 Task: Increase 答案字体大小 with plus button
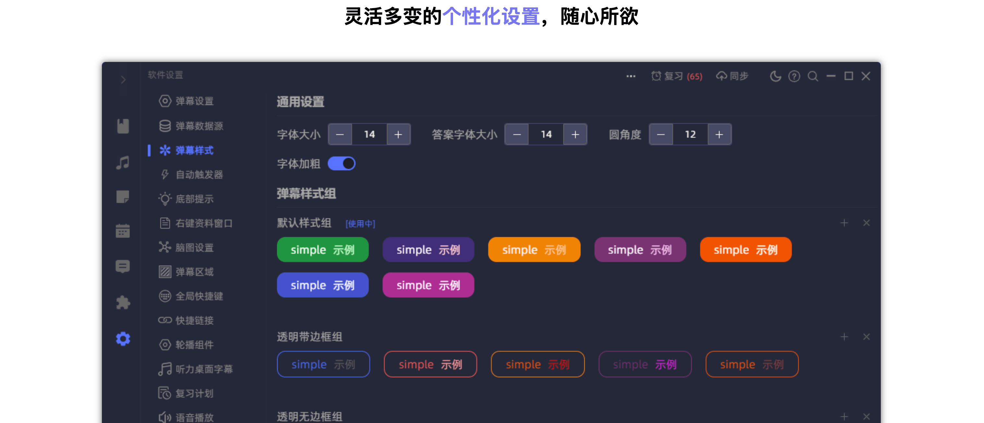point(575,134)
